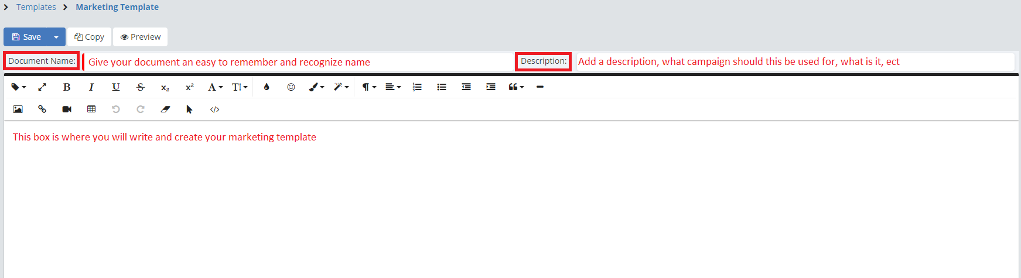Open the font family dropdown
This screenshot has height=278, width=1021.
click(x=215, y=87)
